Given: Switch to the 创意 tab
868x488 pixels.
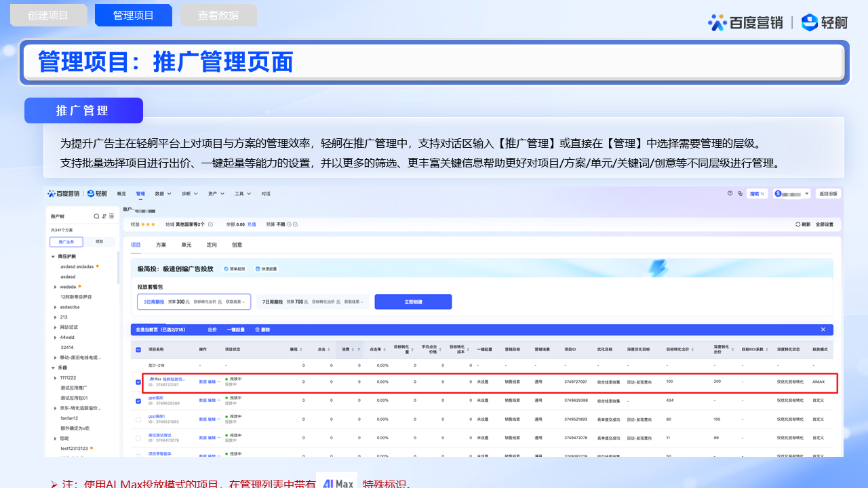Looking at the screenshot, I should (x=237, y=245).
